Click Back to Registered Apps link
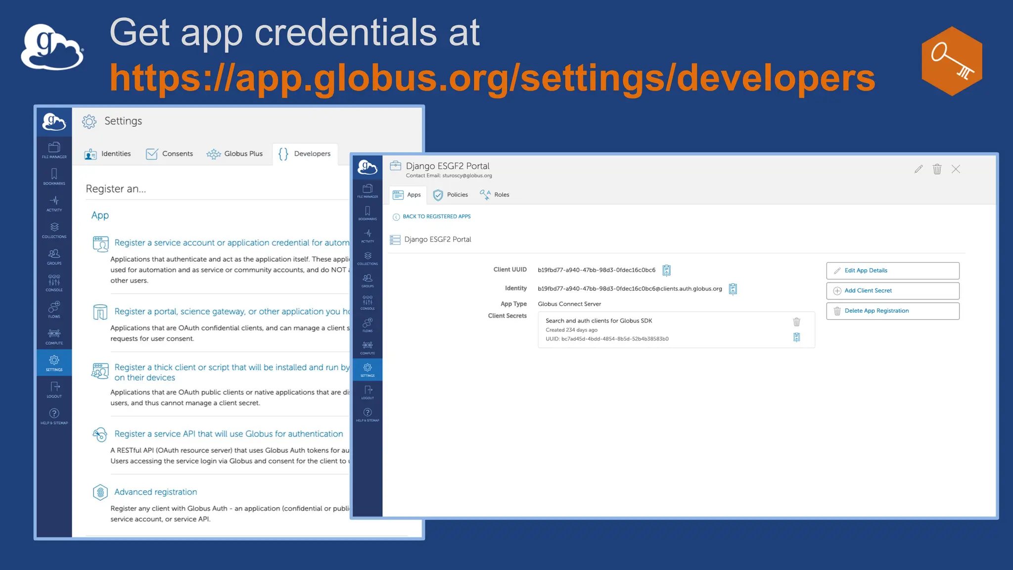This screenshot has width=1013, height=570. click(431, 217)
